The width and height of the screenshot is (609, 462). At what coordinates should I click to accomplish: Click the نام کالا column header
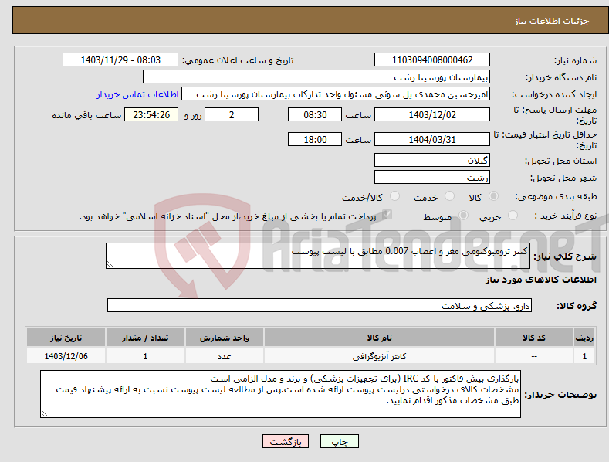click(x=379, y=338)
